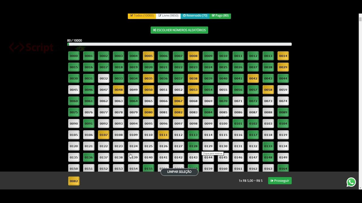Click green number 0089
The image size is (362, 203).
[283, 112]
